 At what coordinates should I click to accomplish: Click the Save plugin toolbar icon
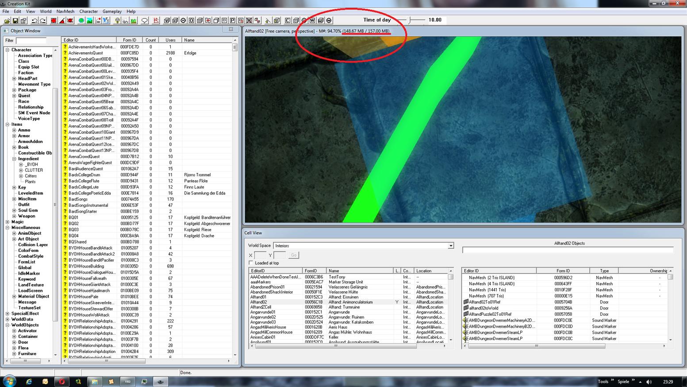pyautogui.click(x=15, y=20)
